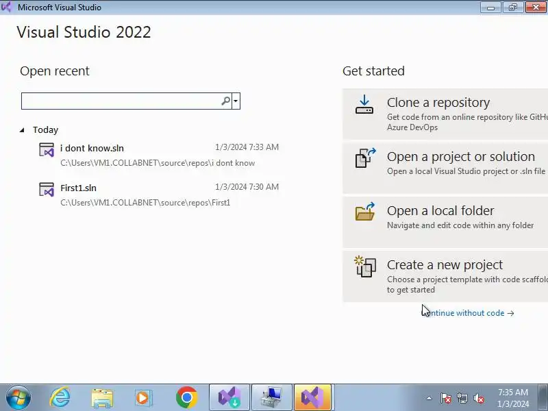Open the search box dropdown arrow
Viewport: 548px width, 411px height.
click(x=236, y=101)
